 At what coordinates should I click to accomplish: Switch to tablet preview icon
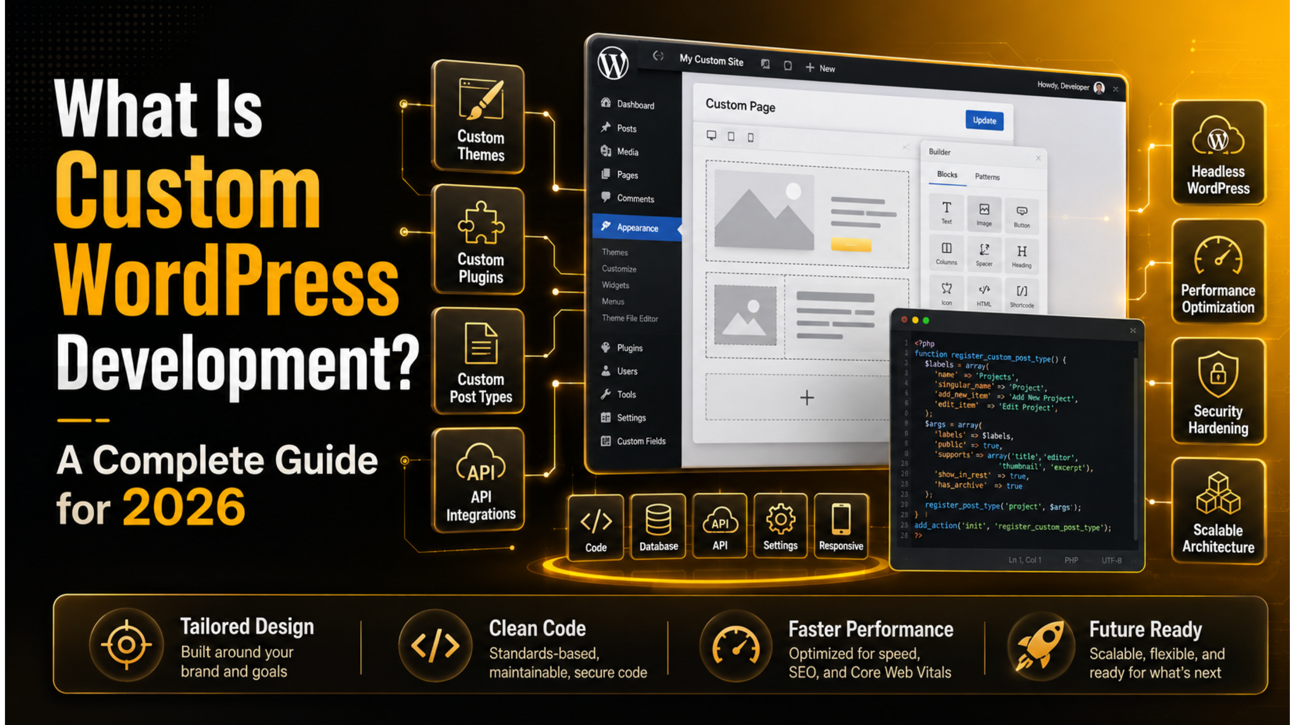pos(731,136)
